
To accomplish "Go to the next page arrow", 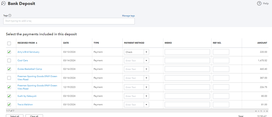I will [264, 111].
